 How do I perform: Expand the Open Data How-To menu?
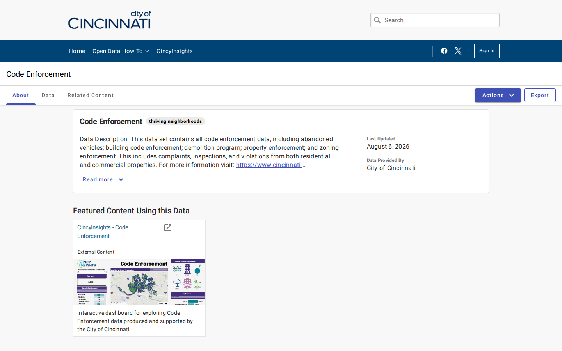coord(121,51)
